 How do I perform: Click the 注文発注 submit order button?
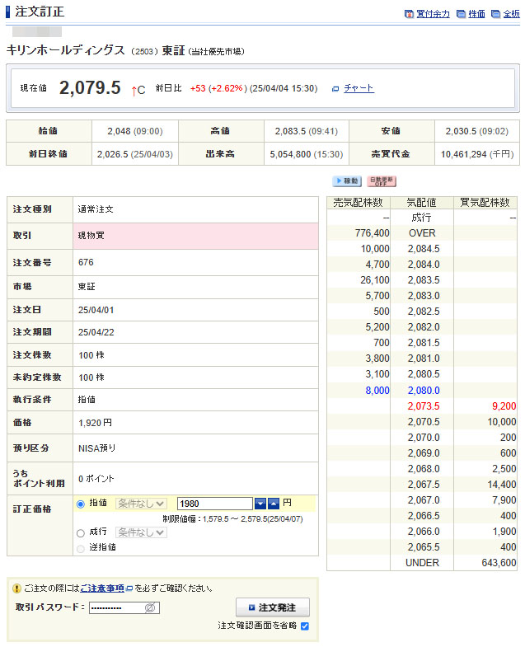pos(272,607)
